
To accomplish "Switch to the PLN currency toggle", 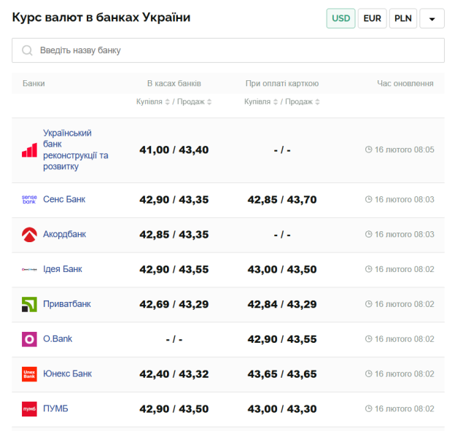I will coord(403,18).
